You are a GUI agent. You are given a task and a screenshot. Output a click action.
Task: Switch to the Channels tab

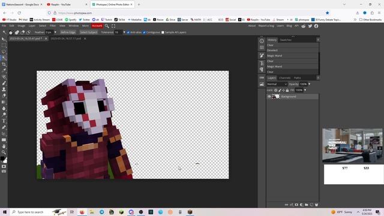tap(285, 78)
